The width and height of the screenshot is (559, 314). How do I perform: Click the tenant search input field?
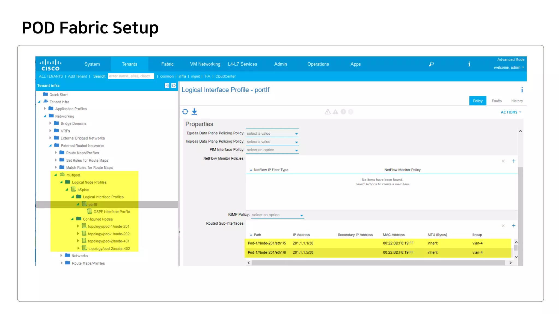[131, 76]
